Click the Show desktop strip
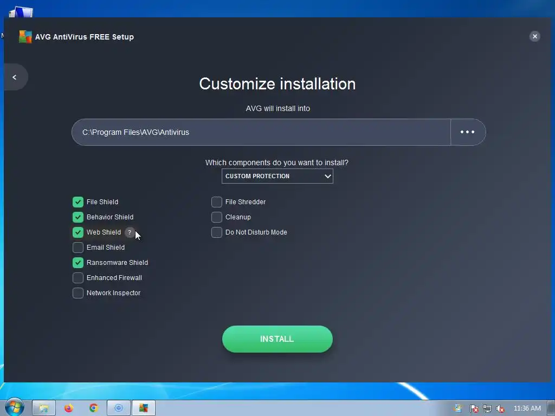The height and width of the screenshot is (416, 555). [x=551, y=408]
